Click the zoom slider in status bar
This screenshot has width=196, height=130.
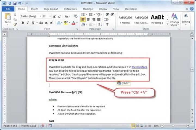coord(173,126)
